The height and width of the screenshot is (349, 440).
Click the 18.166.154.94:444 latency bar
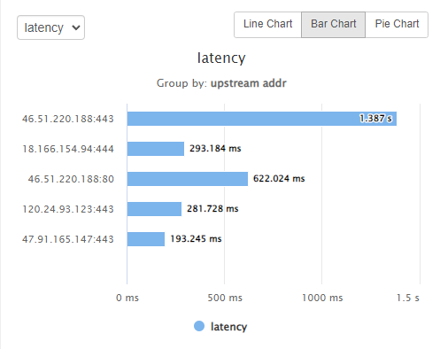click(x=156, y=149)
